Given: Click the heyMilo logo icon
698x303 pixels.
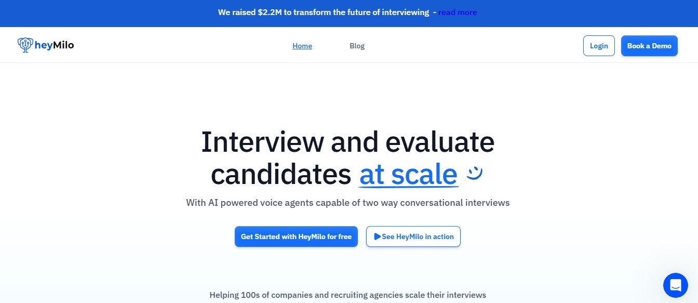Looking at the screenshot, I should coord(25,45).
